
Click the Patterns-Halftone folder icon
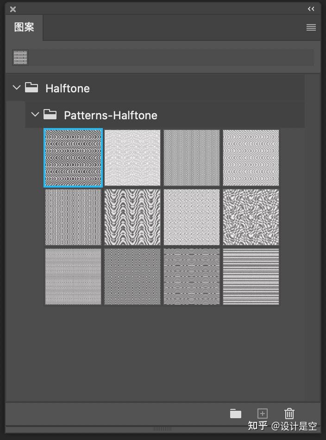click(x=50, y=115)
